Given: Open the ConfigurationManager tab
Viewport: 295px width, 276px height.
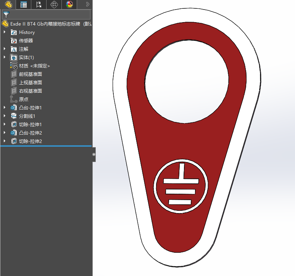Looking at the screenshot, I should (x=39, y=4).
